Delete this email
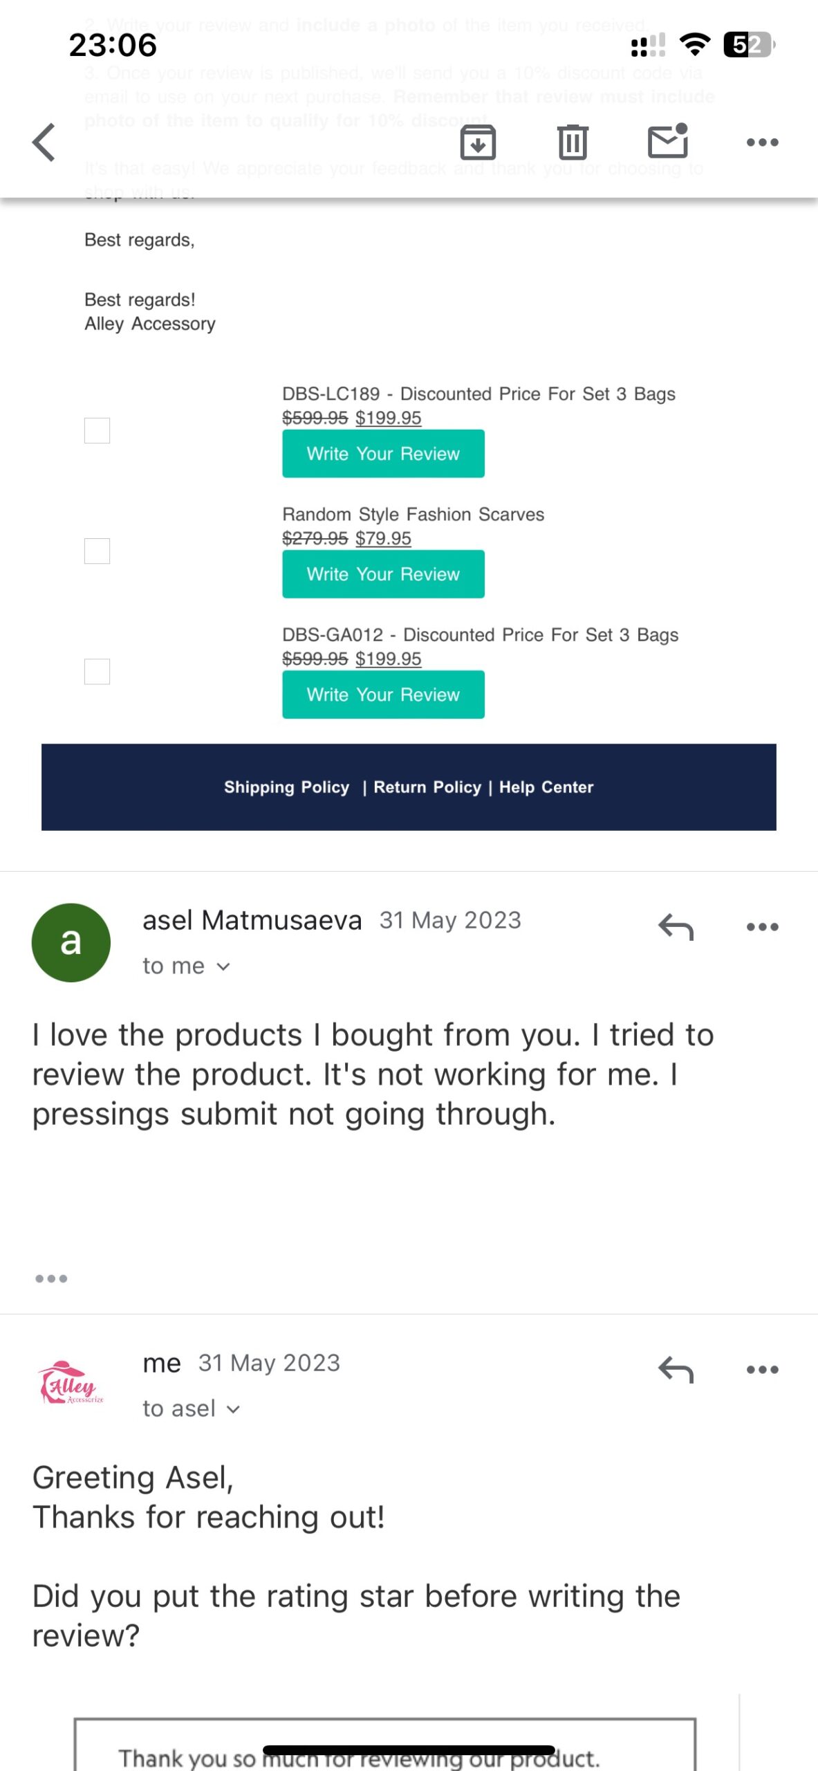Image resolution: width=818 pixels, height=1771 pixels. coord(573,142)
